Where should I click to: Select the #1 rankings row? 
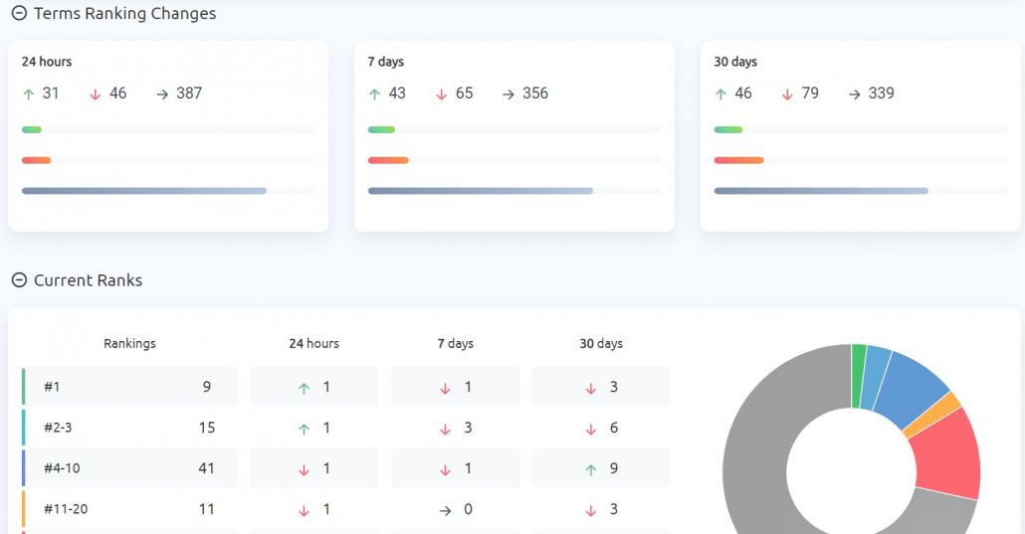(x=129, y=387)
